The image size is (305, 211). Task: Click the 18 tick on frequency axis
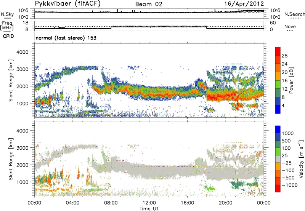[26, 23]
